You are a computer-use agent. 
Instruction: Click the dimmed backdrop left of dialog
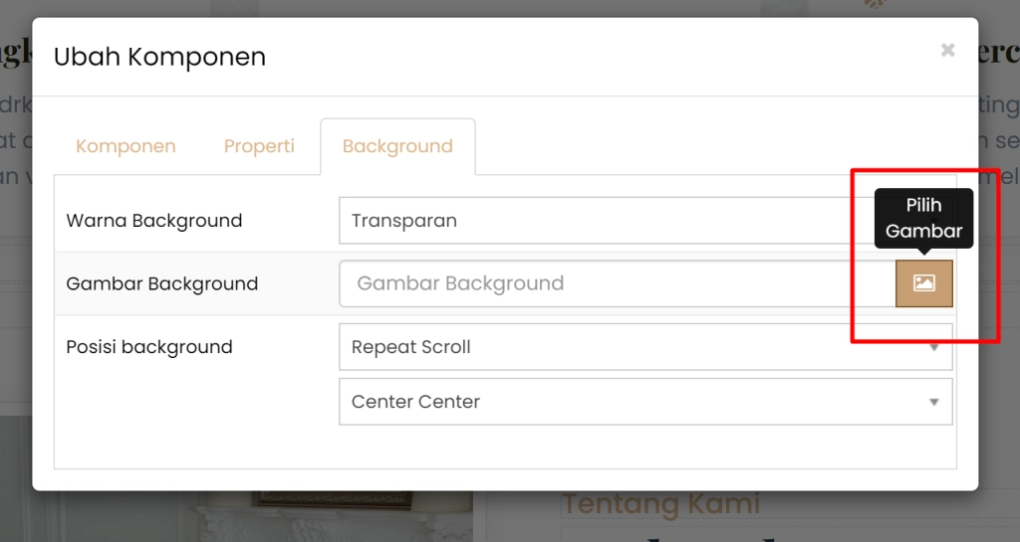point(15,298)
